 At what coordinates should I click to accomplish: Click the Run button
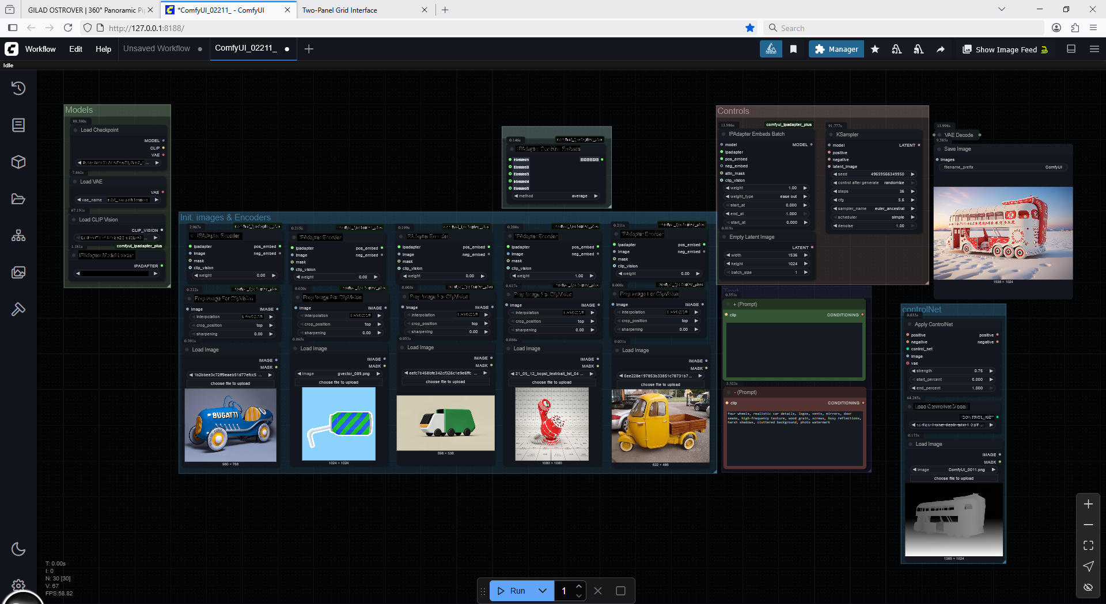point(512,591)
